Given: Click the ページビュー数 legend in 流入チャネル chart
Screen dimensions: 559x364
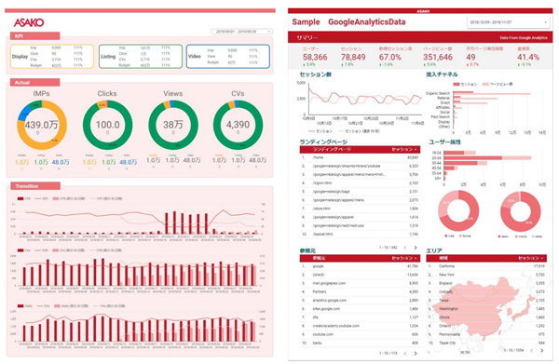Looking at the screenshot, I should [x=498, y=85].
